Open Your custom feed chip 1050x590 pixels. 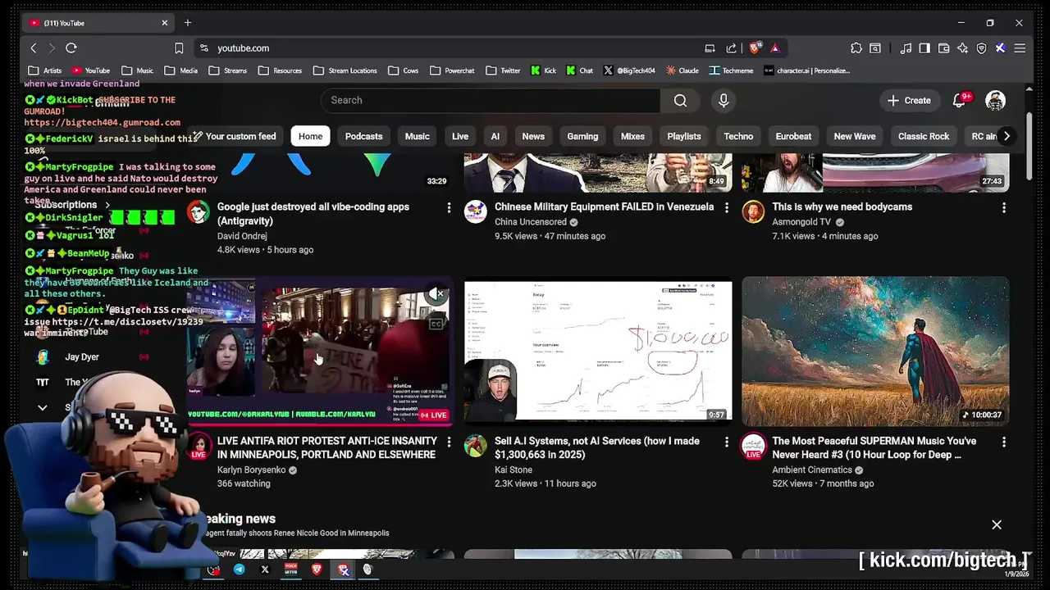point(234,136)
